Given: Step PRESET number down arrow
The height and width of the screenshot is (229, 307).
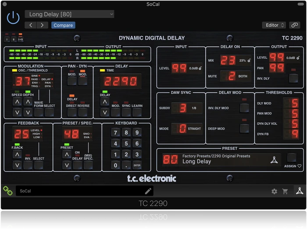Looking at the screenshot, I should tap(67, 165).
